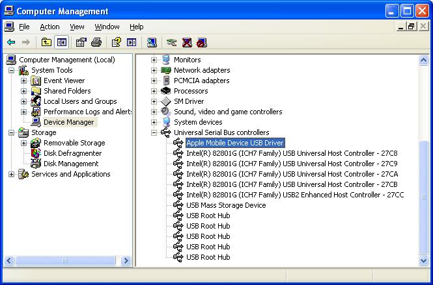Select Disk Management in the tree

pos(71,164)
